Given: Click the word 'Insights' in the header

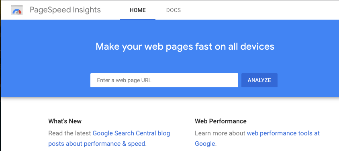Looking at the screenshot, I should tap(87, 10).
